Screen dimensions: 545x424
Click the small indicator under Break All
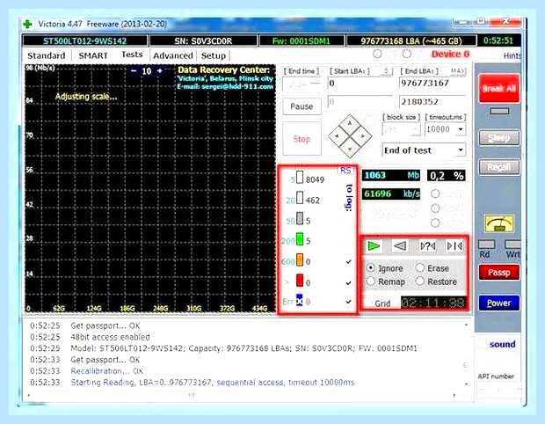point(499,111)
